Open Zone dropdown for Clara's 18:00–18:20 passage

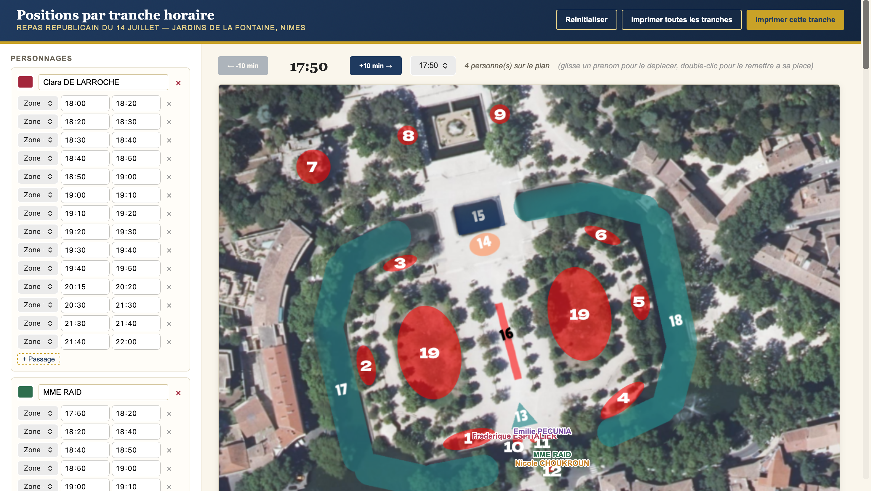click(38, 103)
